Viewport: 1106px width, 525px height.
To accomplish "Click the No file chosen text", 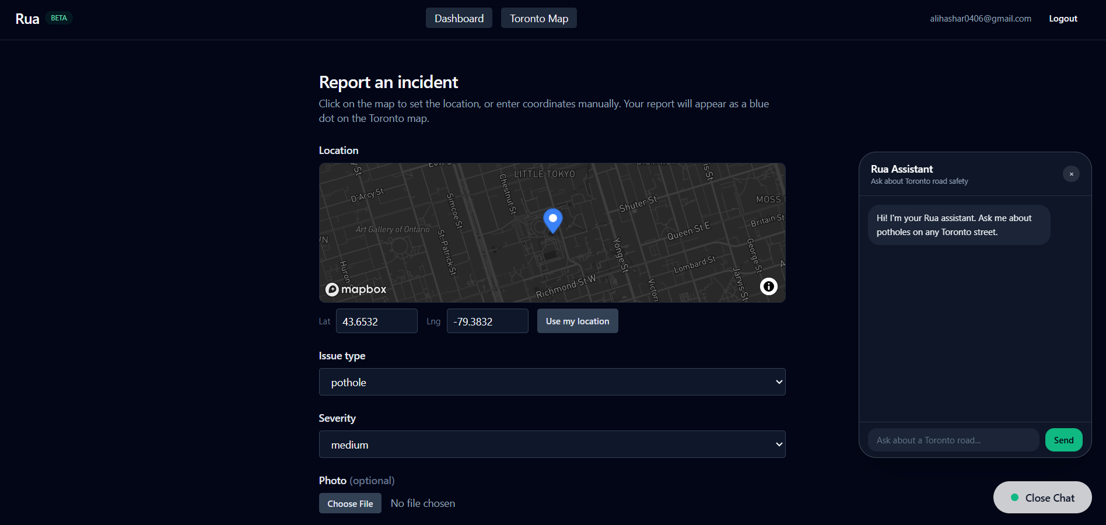I will 423,503.
